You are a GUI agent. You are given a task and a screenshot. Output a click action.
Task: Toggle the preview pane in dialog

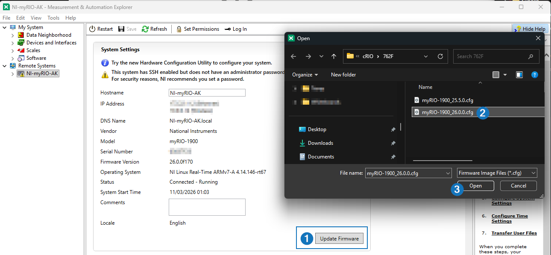(x=519, y=75)
